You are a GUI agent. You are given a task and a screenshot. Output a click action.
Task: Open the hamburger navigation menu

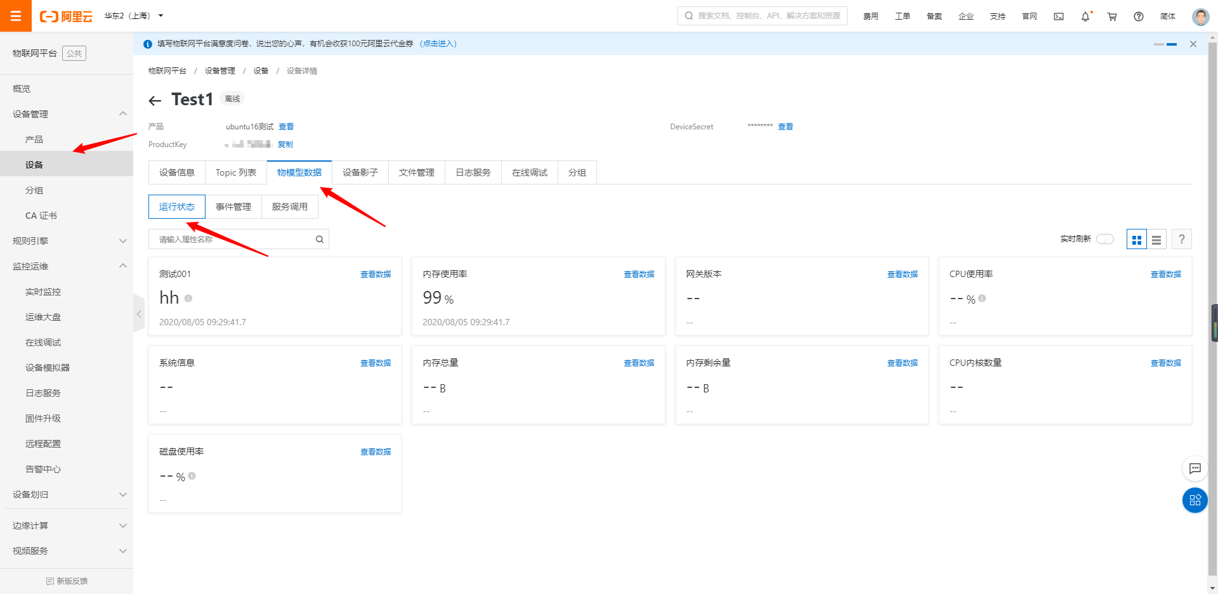point(15,16)
